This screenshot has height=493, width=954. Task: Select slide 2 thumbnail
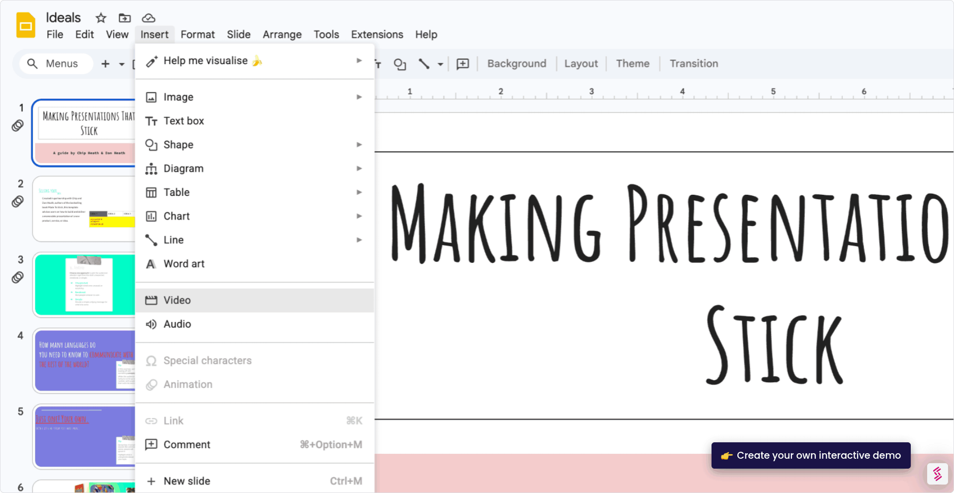click(x=84, y=209)
